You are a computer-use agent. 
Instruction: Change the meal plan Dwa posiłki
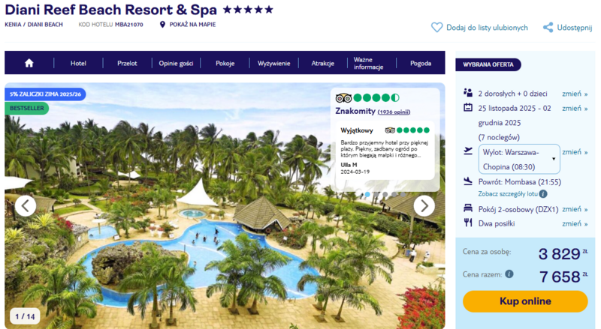coord(575,223)
